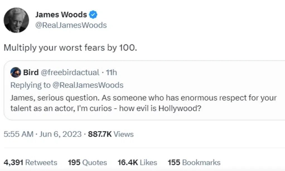
Task: Open the @freebirdactual handle
Action: coord(70,72)
